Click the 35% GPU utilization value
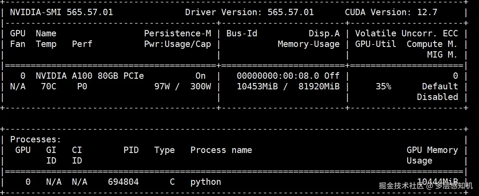 coord(383,87)
